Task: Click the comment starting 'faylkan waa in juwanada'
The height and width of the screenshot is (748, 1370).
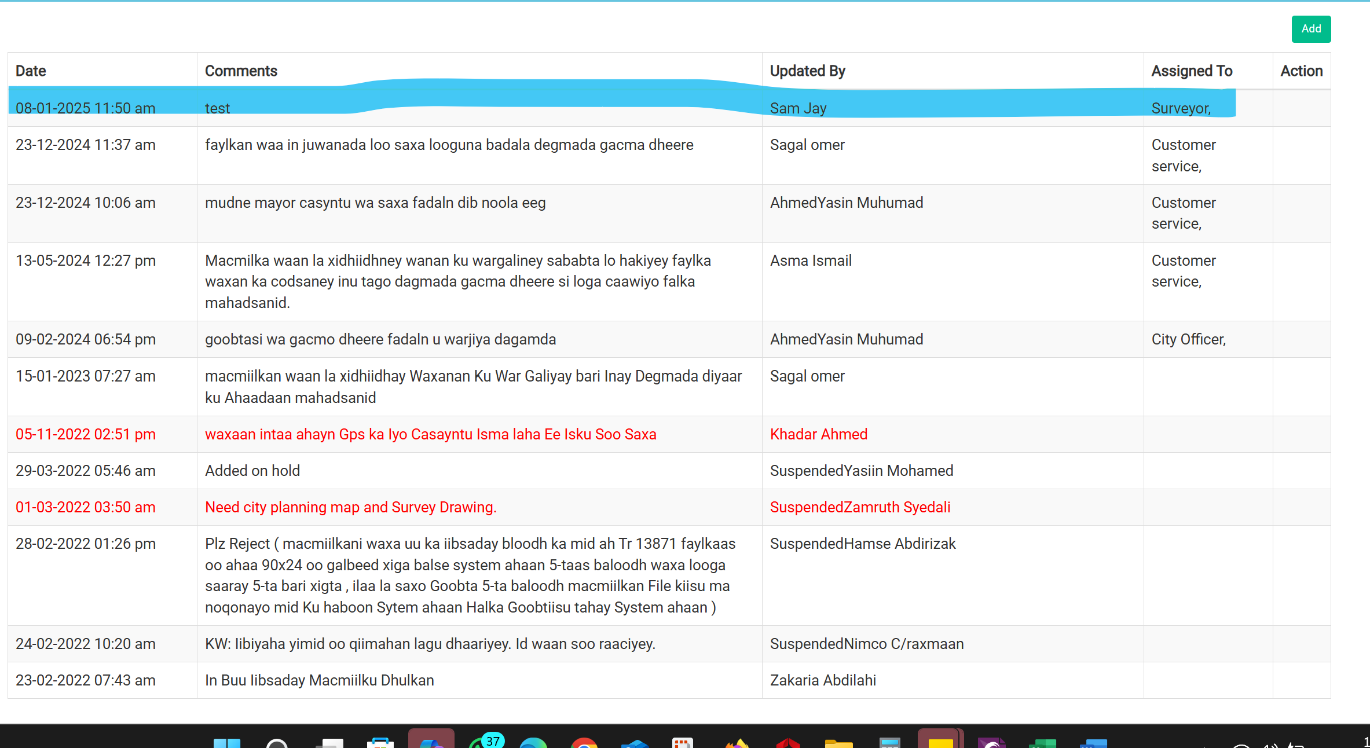Action: [449, 145]
